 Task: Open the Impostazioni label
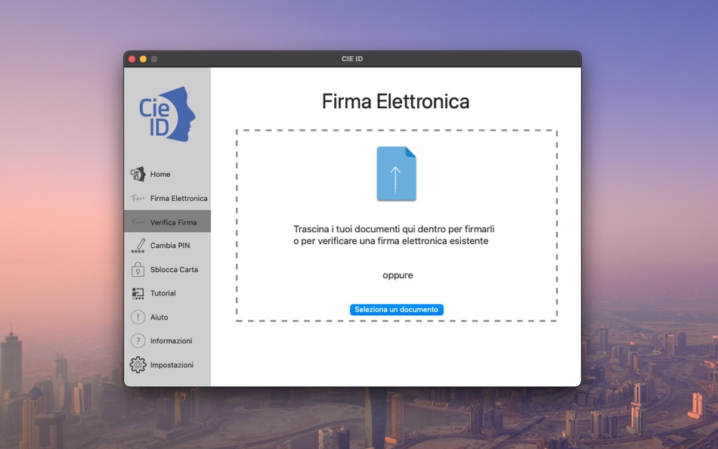coord(172,364)
